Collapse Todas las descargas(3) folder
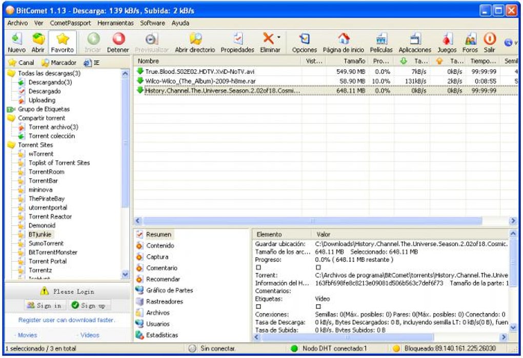This screenshot has width=523, height=358. [x=11, y=73]
